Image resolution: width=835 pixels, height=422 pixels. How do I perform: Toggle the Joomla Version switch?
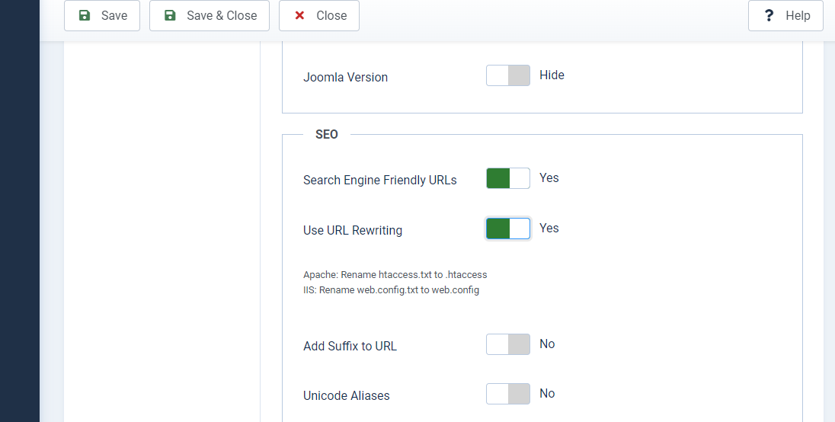(x=508, y=75)
